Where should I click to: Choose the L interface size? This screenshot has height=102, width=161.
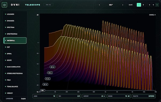coord(157,5)
